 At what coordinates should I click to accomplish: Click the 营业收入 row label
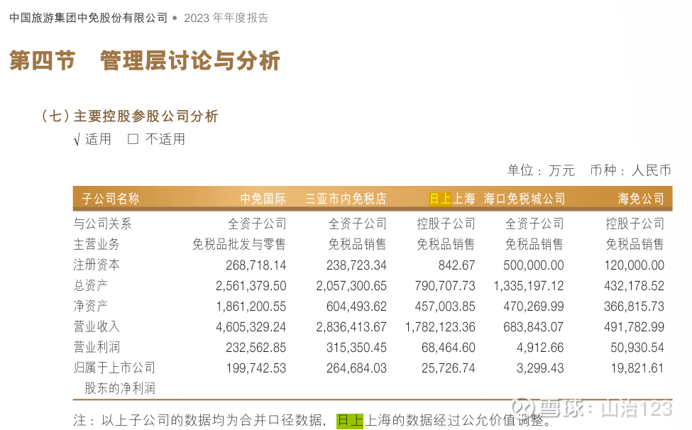97,327
